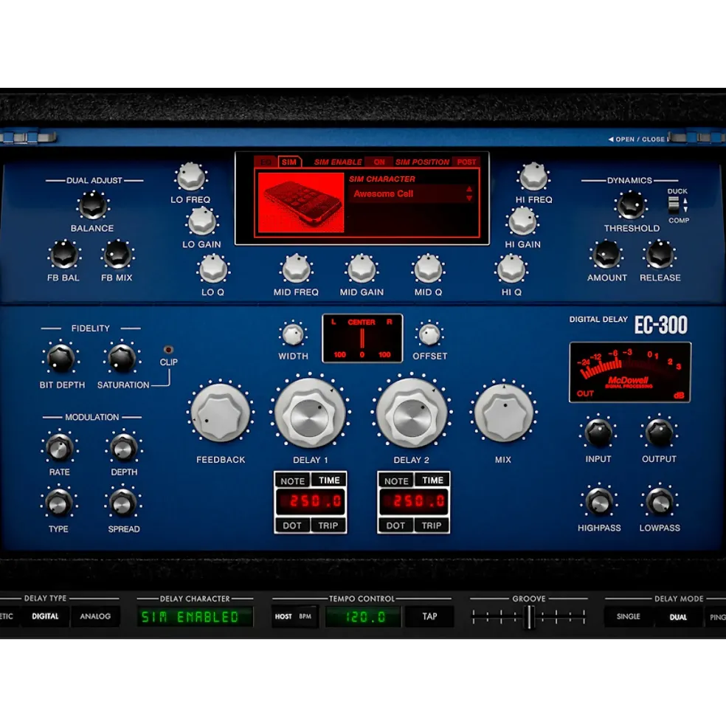The image size is (726, 727).
Task: Click the Awesome Cell phone thumbnail
Action: pos(301,203)
